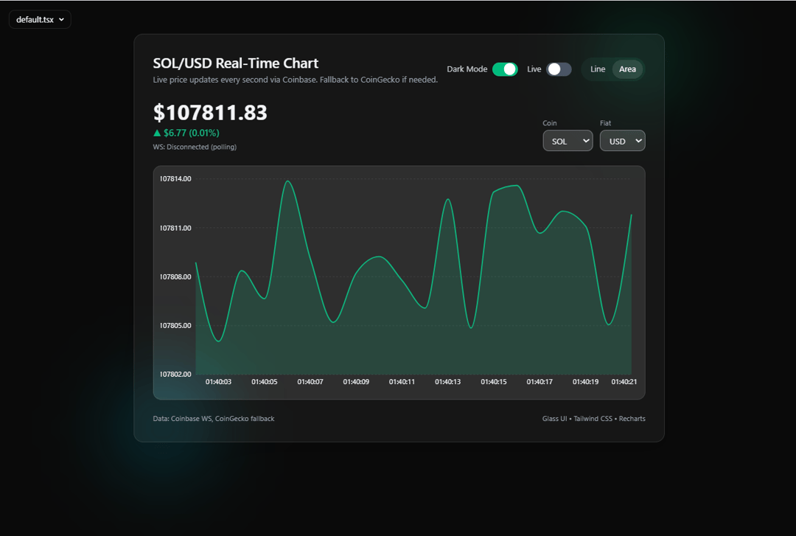
Task: Open the default.tsx file dropdown
Action: 40,20
